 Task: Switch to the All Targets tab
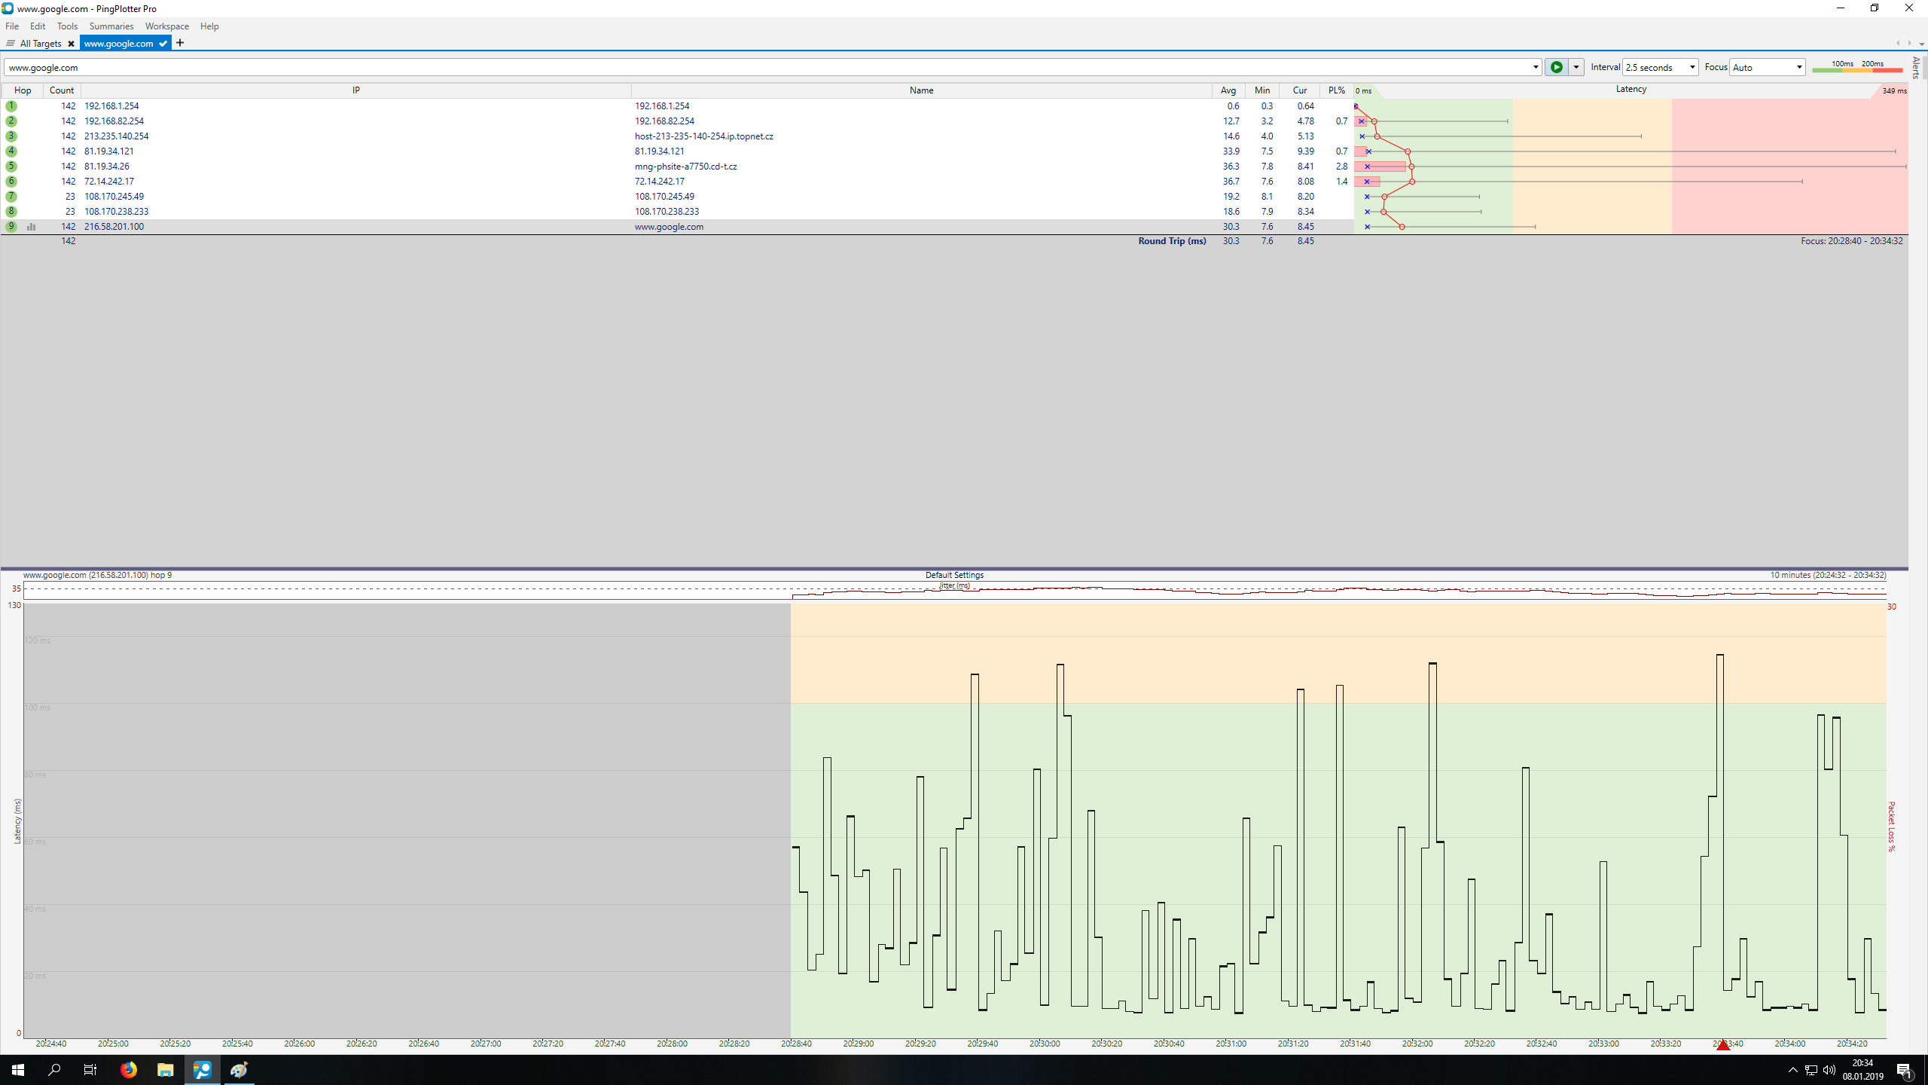click(x=41, y=44)
